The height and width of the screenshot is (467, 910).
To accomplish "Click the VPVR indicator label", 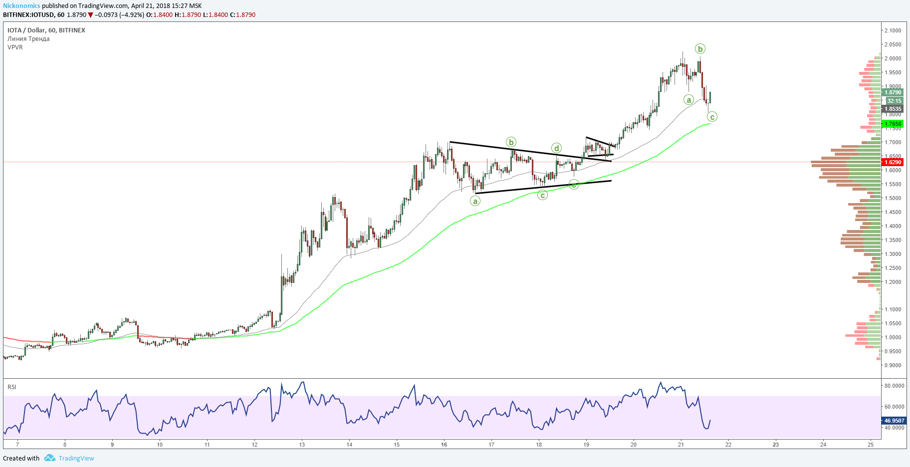I will (15, 47).
